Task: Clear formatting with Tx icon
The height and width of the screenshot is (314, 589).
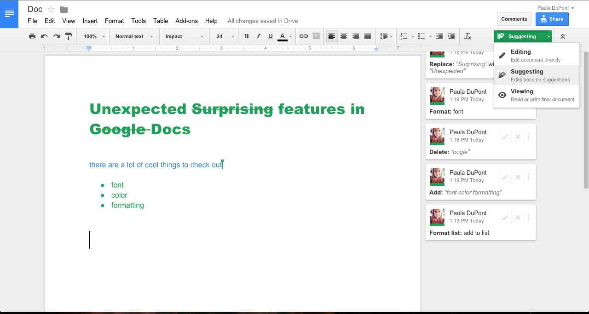Action: pyautogui.click(x=468, y=36)
